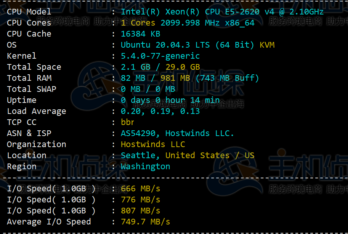Click the bbr TCP CC value
The image size is (348, 234).
coord(128,122)
